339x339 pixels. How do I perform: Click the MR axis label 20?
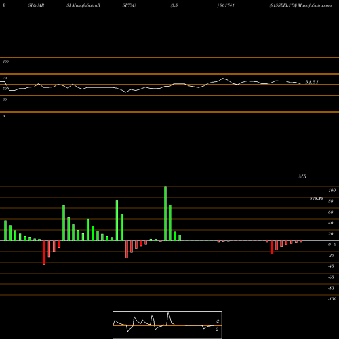[330, 234]
